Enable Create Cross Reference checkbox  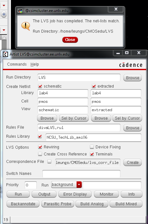point(40,154)
